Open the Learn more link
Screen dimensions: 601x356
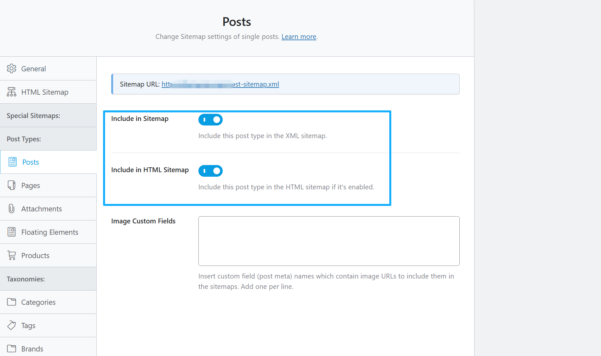coord(299,37)
